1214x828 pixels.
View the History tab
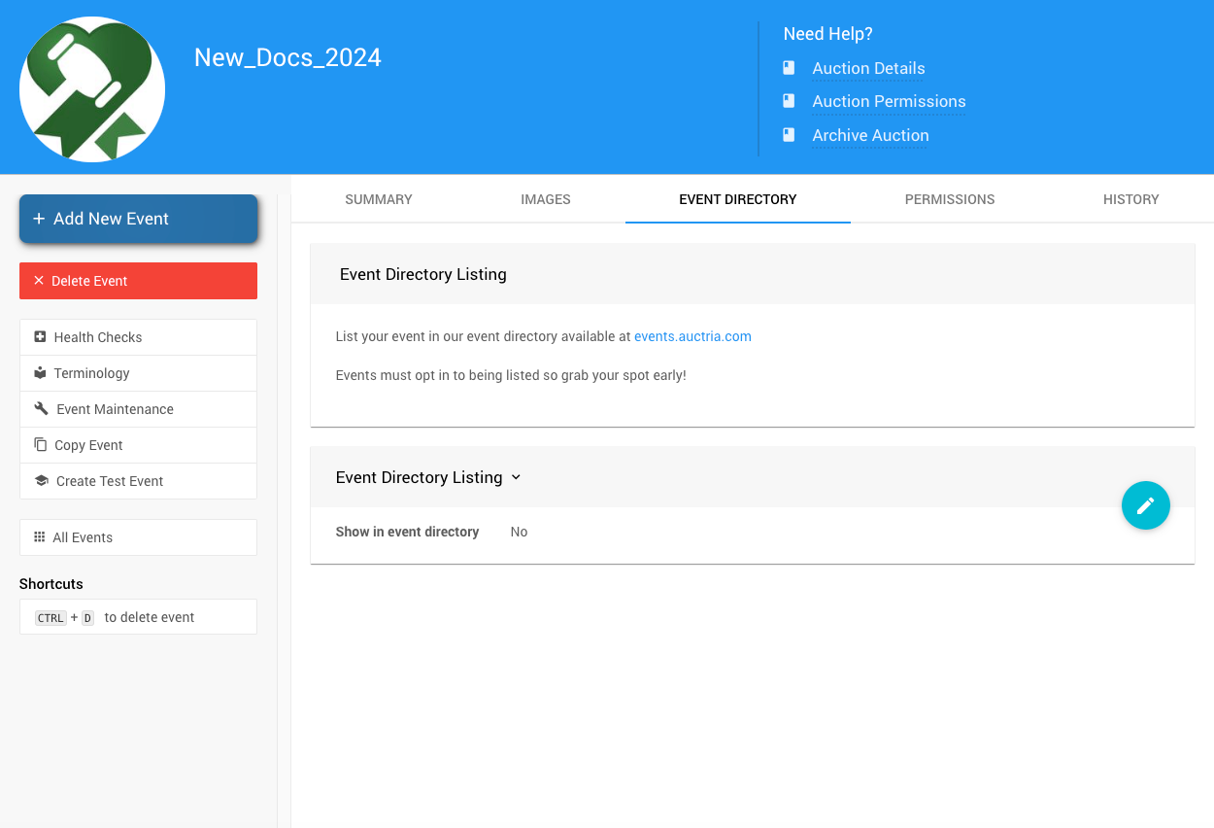(x=1130, y=199)
